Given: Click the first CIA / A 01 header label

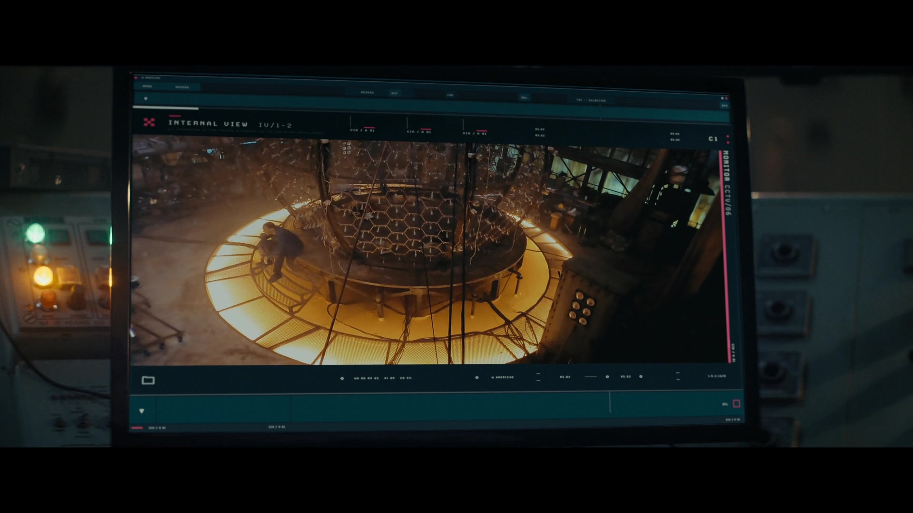Looking at the screenshot, I should click(x=362, y=130).
